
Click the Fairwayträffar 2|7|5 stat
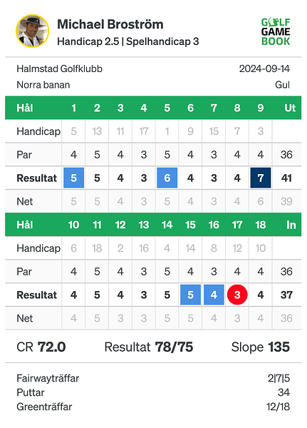pos(153,378)
